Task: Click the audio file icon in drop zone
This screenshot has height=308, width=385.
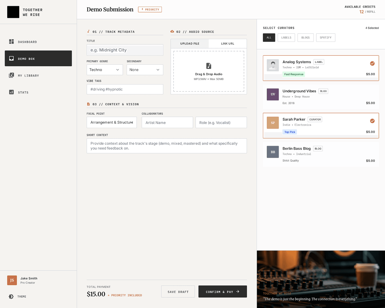Action: click(x=209, y=66)
